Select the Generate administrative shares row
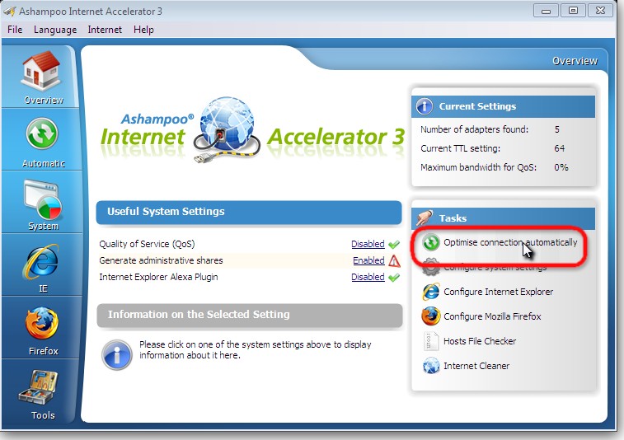Viewport: 624px width, 440px height. pos(250,260)
